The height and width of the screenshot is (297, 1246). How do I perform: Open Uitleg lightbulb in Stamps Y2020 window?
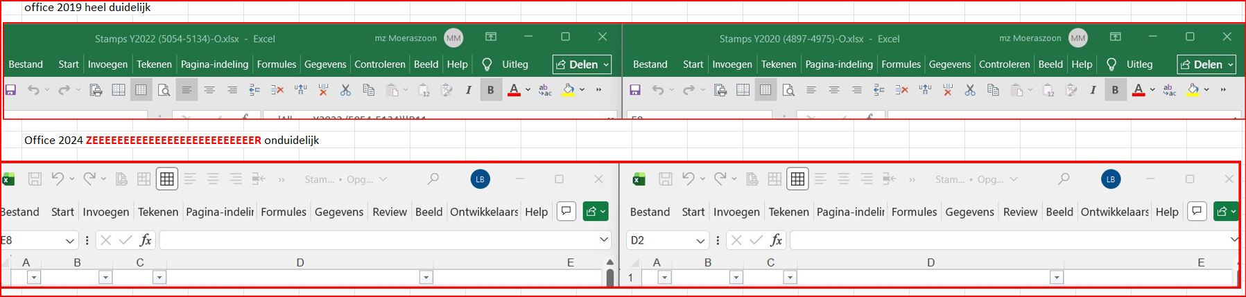click(x=1111, y=64)
